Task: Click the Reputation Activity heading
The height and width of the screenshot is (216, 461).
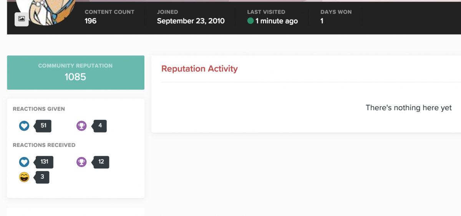Action: 199,69
